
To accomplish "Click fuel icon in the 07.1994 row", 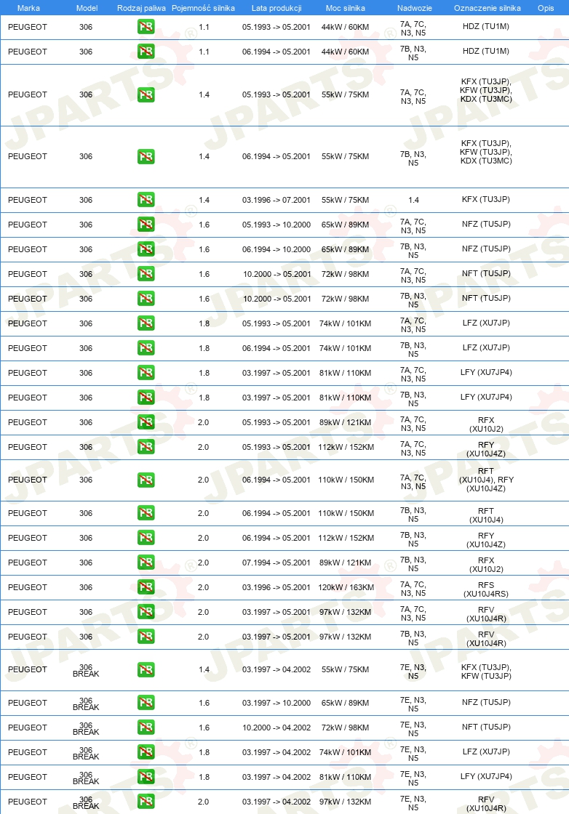I will coord(146,563).
